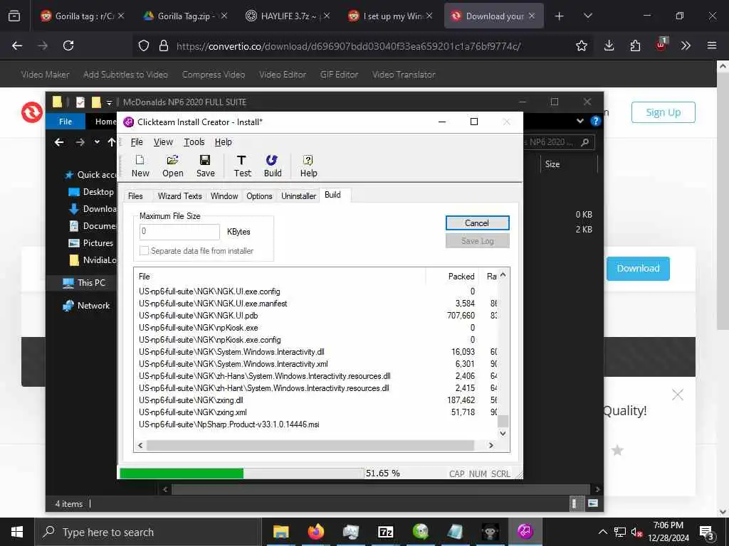Open the Quick Access Toolbar dropdown in Explorer
This screenshot has width=729, height=546.
(109, 102)
